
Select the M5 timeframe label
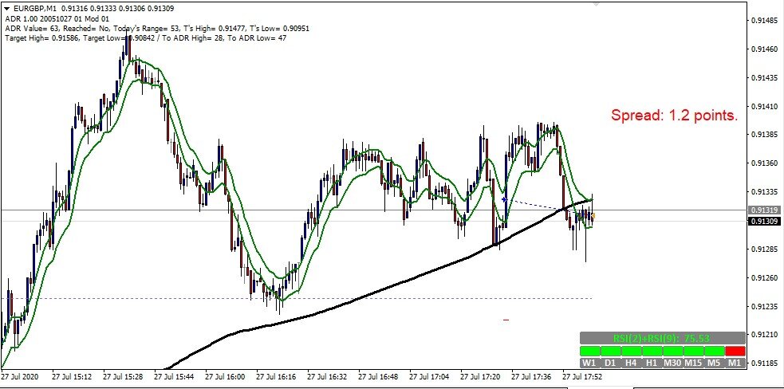coord(715,363)
